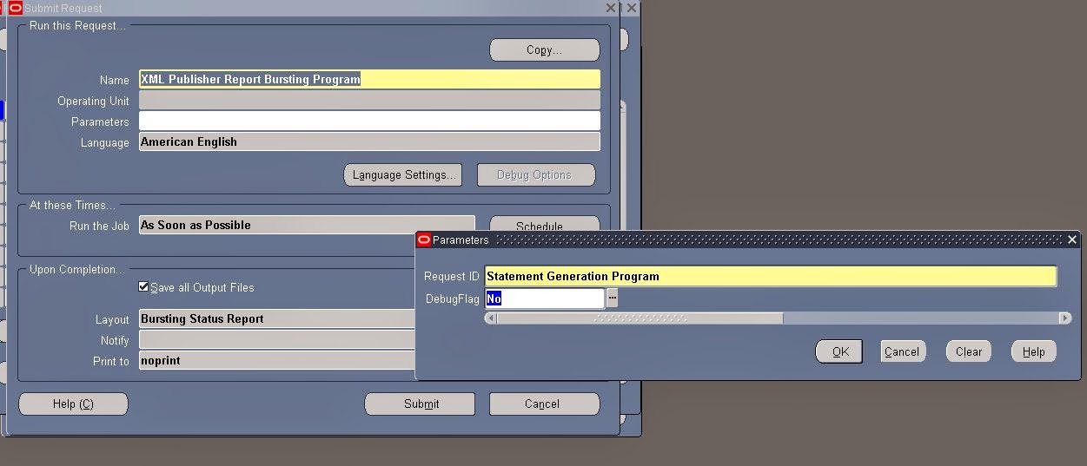Click the Language field showing American English

point(369,141)
